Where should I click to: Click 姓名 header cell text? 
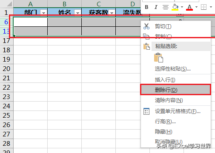coord(65,12)
